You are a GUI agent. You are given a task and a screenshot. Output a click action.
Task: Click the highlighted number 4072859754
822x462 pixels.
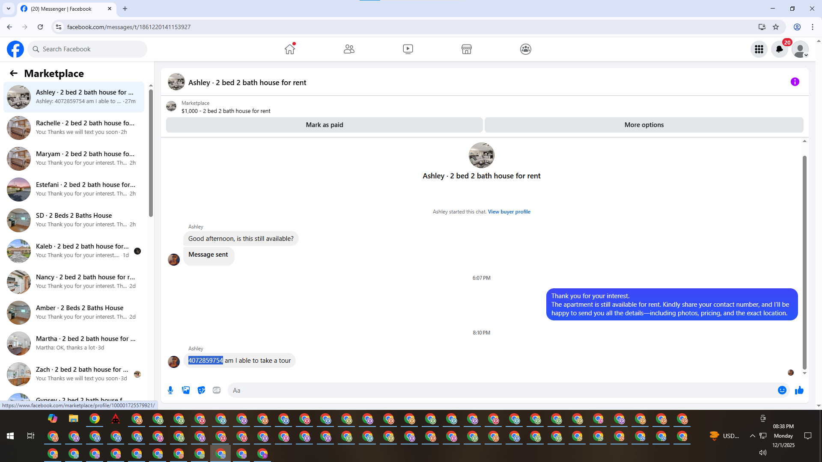(x=205, y=361)
